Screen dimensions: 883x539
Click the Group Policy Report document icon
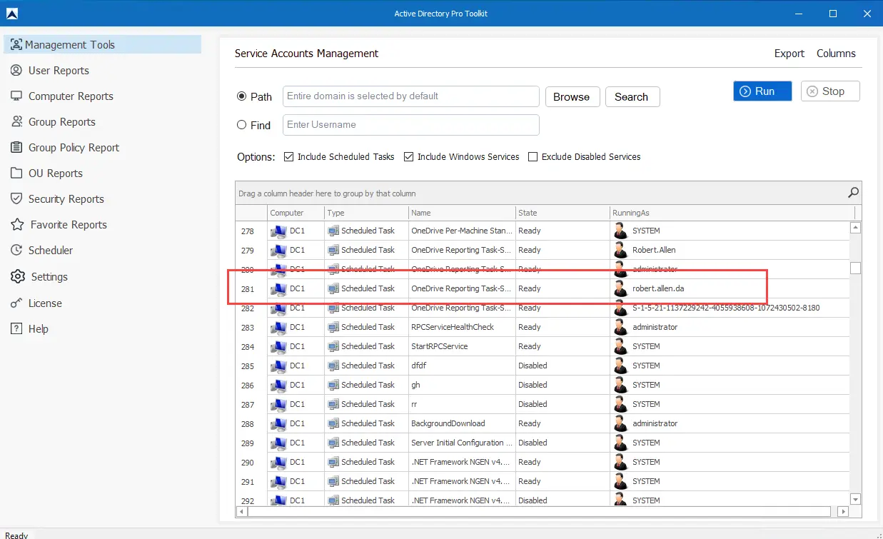[x=16, y=147]
